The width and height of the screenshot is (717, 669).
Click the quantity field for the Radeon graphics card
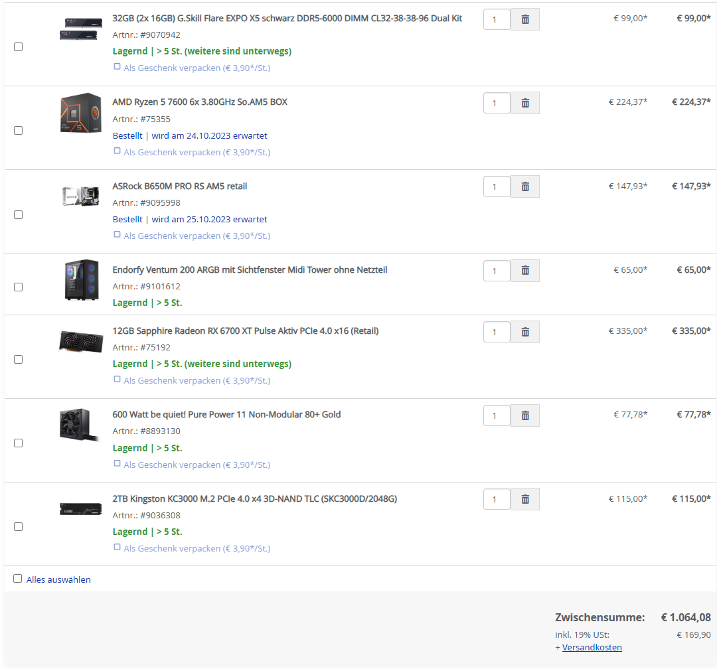(x=496, y=332)
